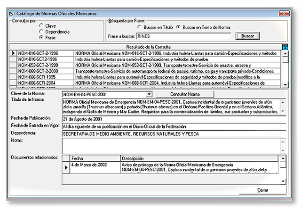Screen dimensions: 301x210
Task: Click row selector arrow of related document
Action: coord(66,167)
